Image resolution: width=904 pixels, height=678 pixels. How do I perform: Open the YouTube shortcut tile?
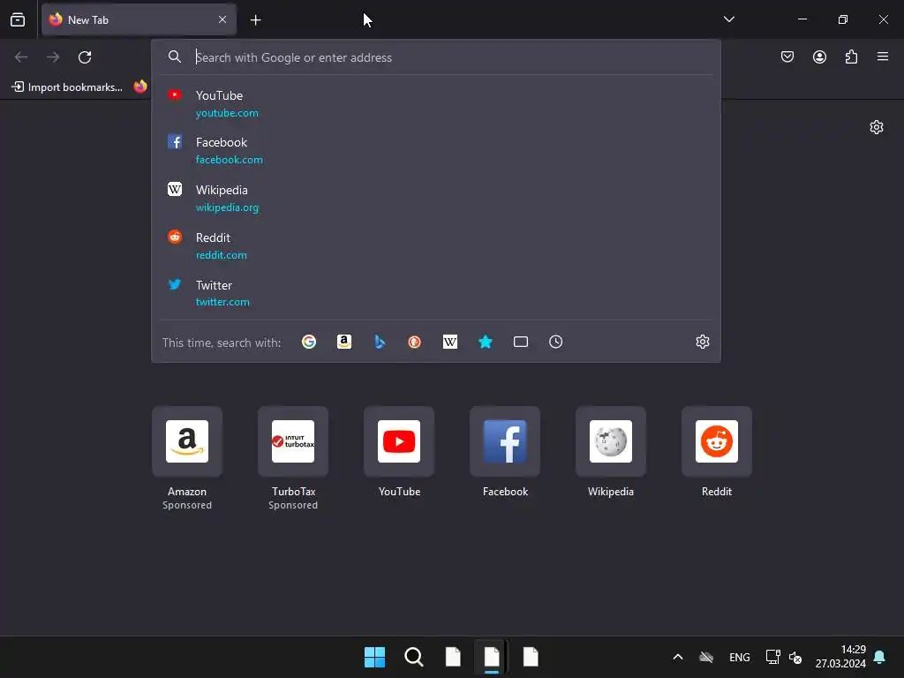pos(399,441)
